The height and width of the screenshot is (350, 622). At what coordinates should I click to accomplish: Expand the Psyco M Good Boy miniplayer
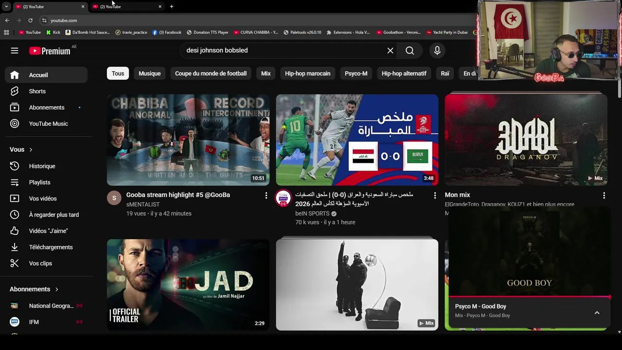[597, 313]
